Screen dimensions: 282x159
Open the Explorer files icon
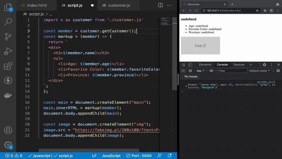coord(8,7)
